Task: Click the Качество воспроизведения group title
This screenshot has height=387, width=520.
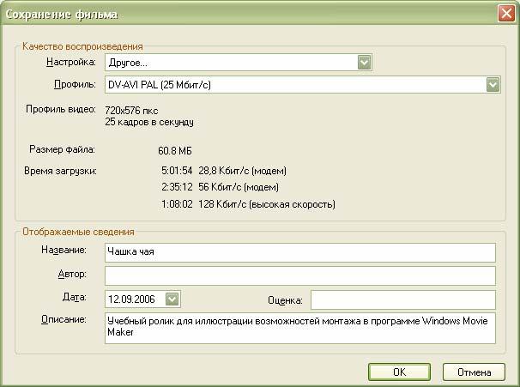Action: 82,46
